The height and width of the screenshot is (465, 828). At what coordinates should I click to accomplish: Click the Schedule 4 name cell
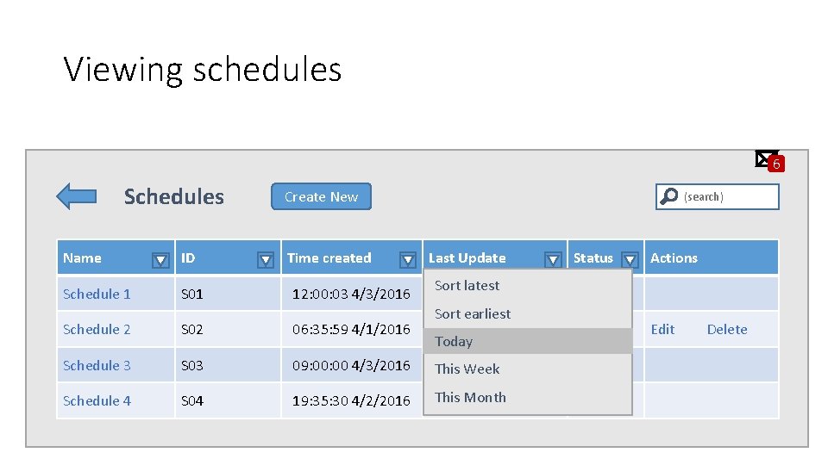pyautogui.click(x=97, y=401)
